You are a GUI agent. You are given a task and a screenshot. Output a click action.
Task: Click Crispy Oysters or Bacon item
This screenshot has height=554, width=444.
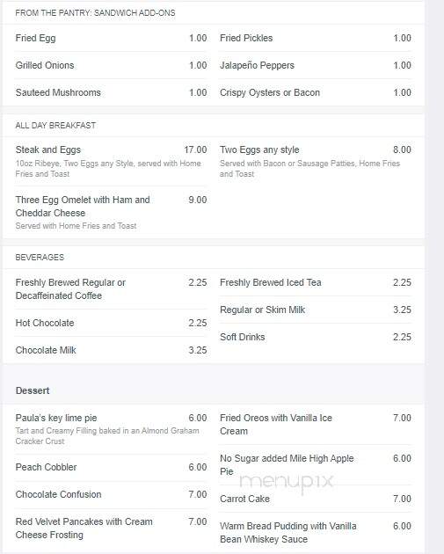click(x=315, y=92)
